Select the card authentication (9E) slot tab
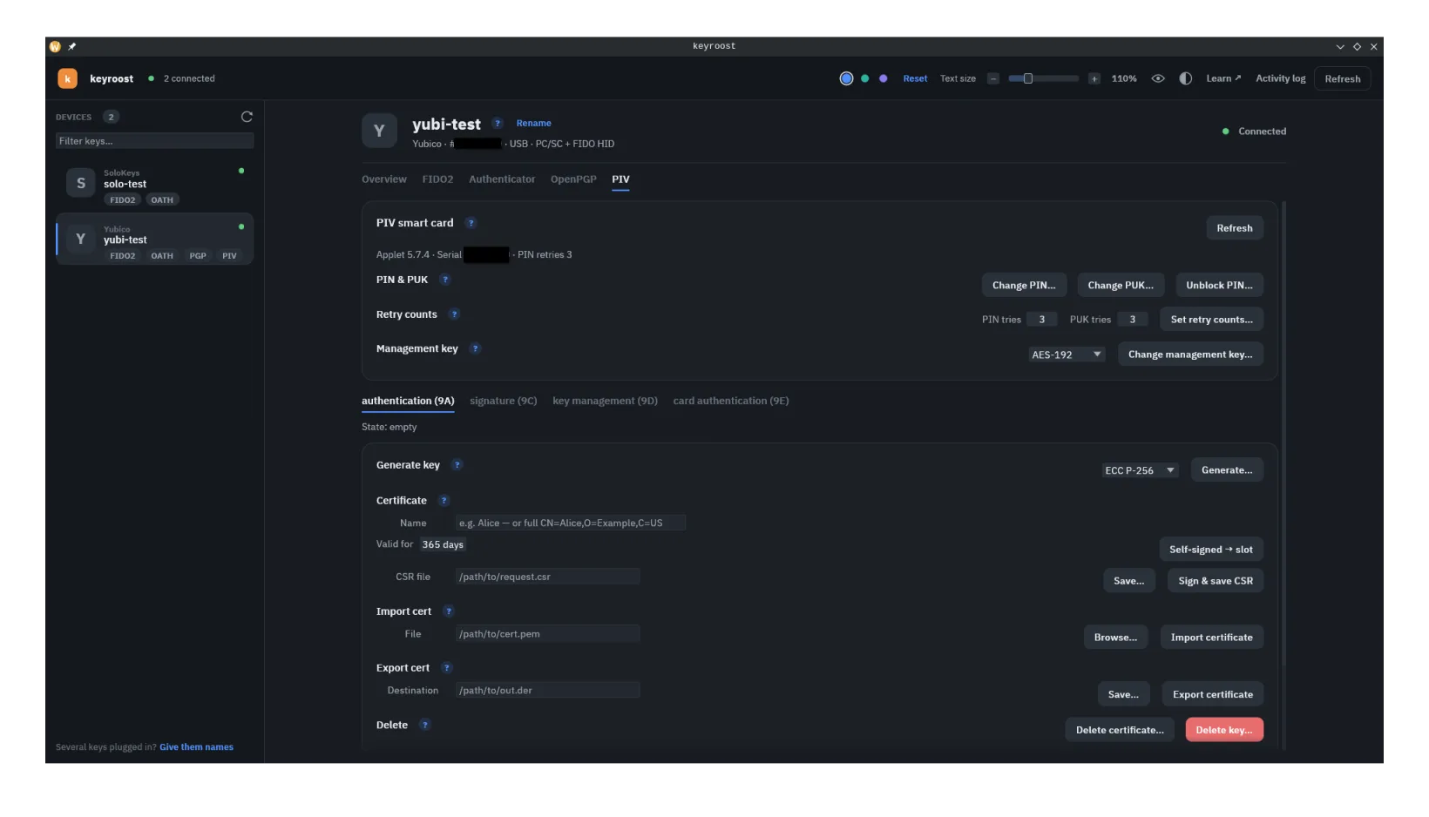The width and height of the screenshot is (1429, 817). click(x=730, y=402)
